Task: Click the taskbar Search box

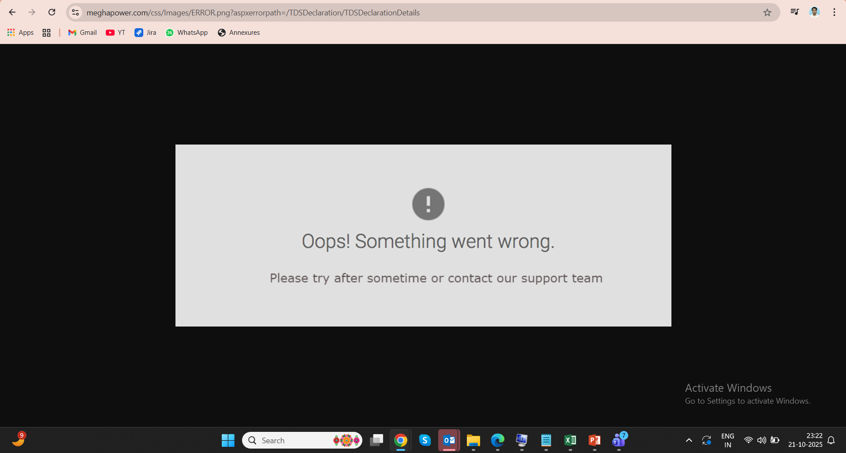Action: (x=302, y=440)
